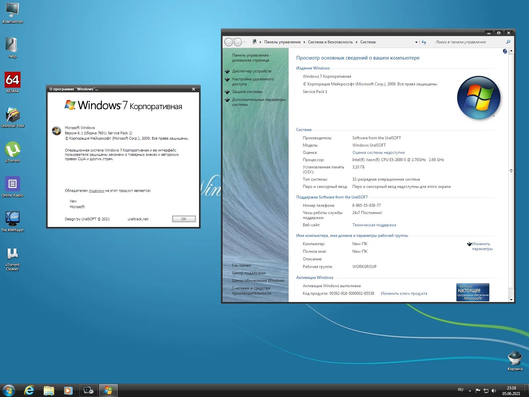529x397 pixels.
Task: Open Техническая поддержка website link
Action: click(x=374, y=225)
